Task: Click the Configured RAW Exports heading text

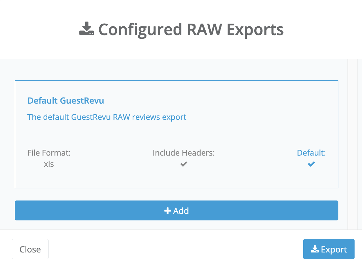Action: coord(191,30)
